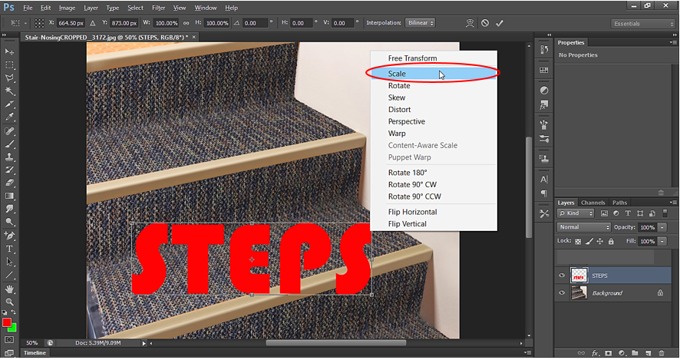The height and width of the screenshot is (360, 680).
Task: Toggle lock all padlock
Action: pos(611,241)
